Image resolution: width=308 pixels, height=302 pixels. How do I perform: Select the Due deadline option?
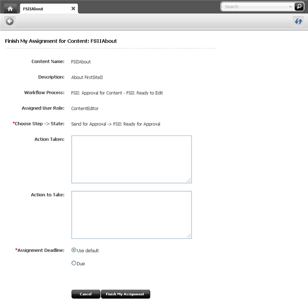point(74,263)
